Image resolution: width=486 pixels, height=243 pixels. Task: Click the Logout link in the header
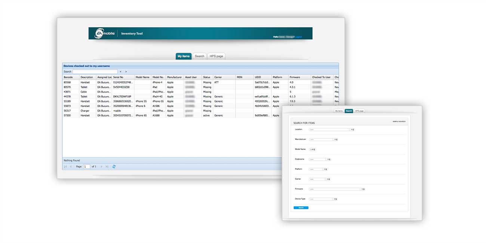(298, 37)
